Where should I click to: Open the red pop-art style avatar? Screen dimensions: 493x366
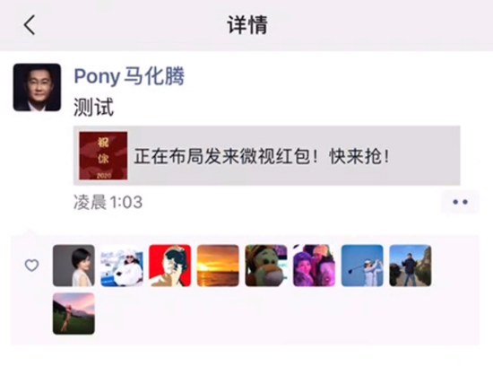pyautogui.click(x=169, y=266)
